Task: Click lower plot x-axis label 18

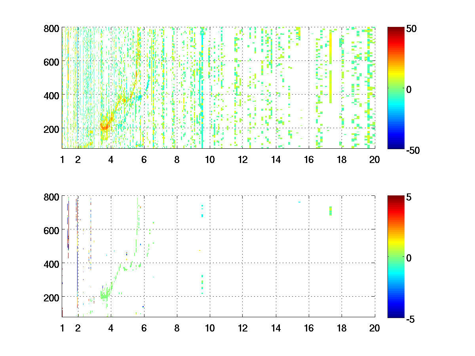Action: (342, 328)
